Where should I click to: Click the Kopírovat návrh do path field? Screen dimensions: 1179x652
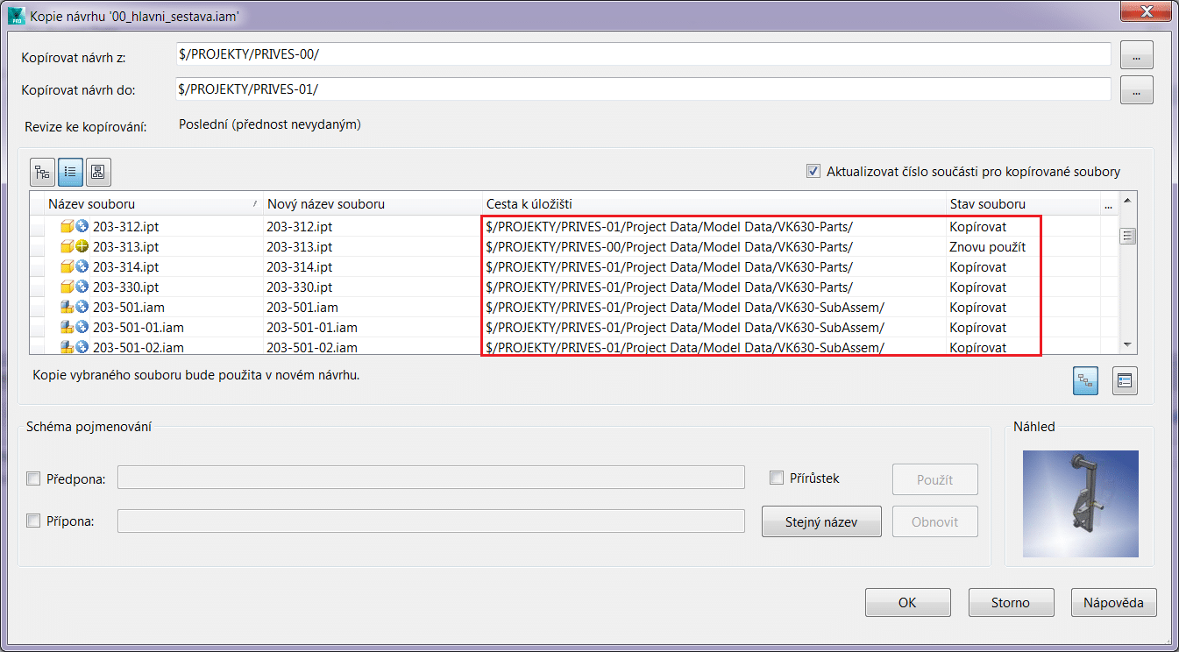coord(643,89)
